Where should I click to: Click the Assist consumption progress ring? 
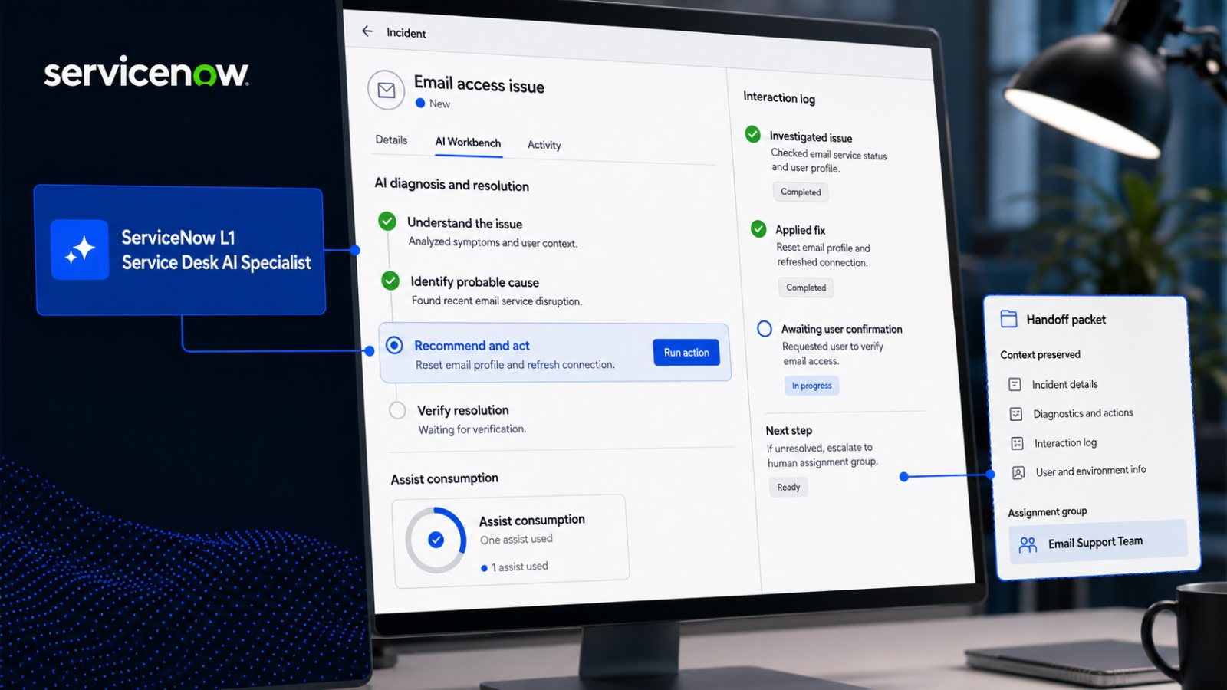click(436, 540)
